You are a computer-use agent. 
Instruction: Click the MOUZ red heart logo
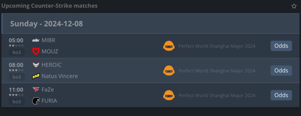(36, 51)
